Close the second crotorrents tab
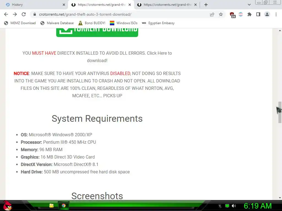Viewport: 282px width, 211px height. click(x=196, y=5)
